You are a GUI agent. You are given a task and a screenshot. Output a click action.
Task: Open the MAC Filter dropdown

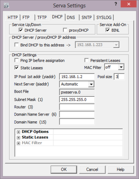point(121,67)
